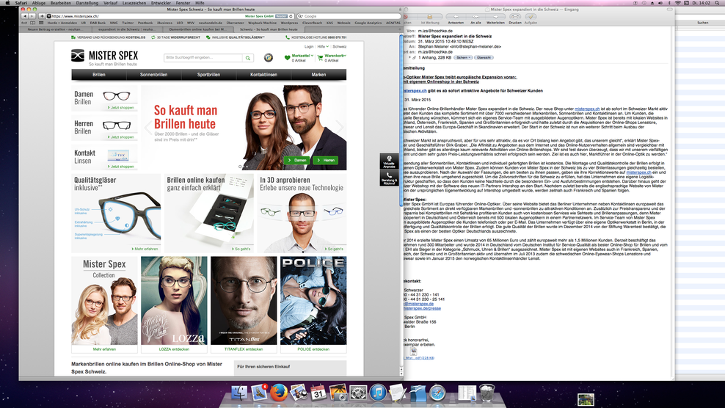
Task: Open the Damen Brillen category tile
Action: (104, 98)
